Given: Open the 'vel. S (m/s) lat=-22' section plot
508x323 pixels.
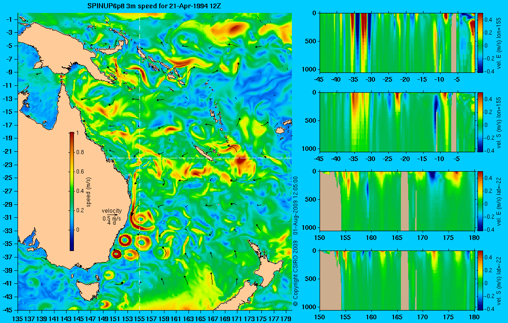Looking at the screenshot, I should [x=397, y=280].
